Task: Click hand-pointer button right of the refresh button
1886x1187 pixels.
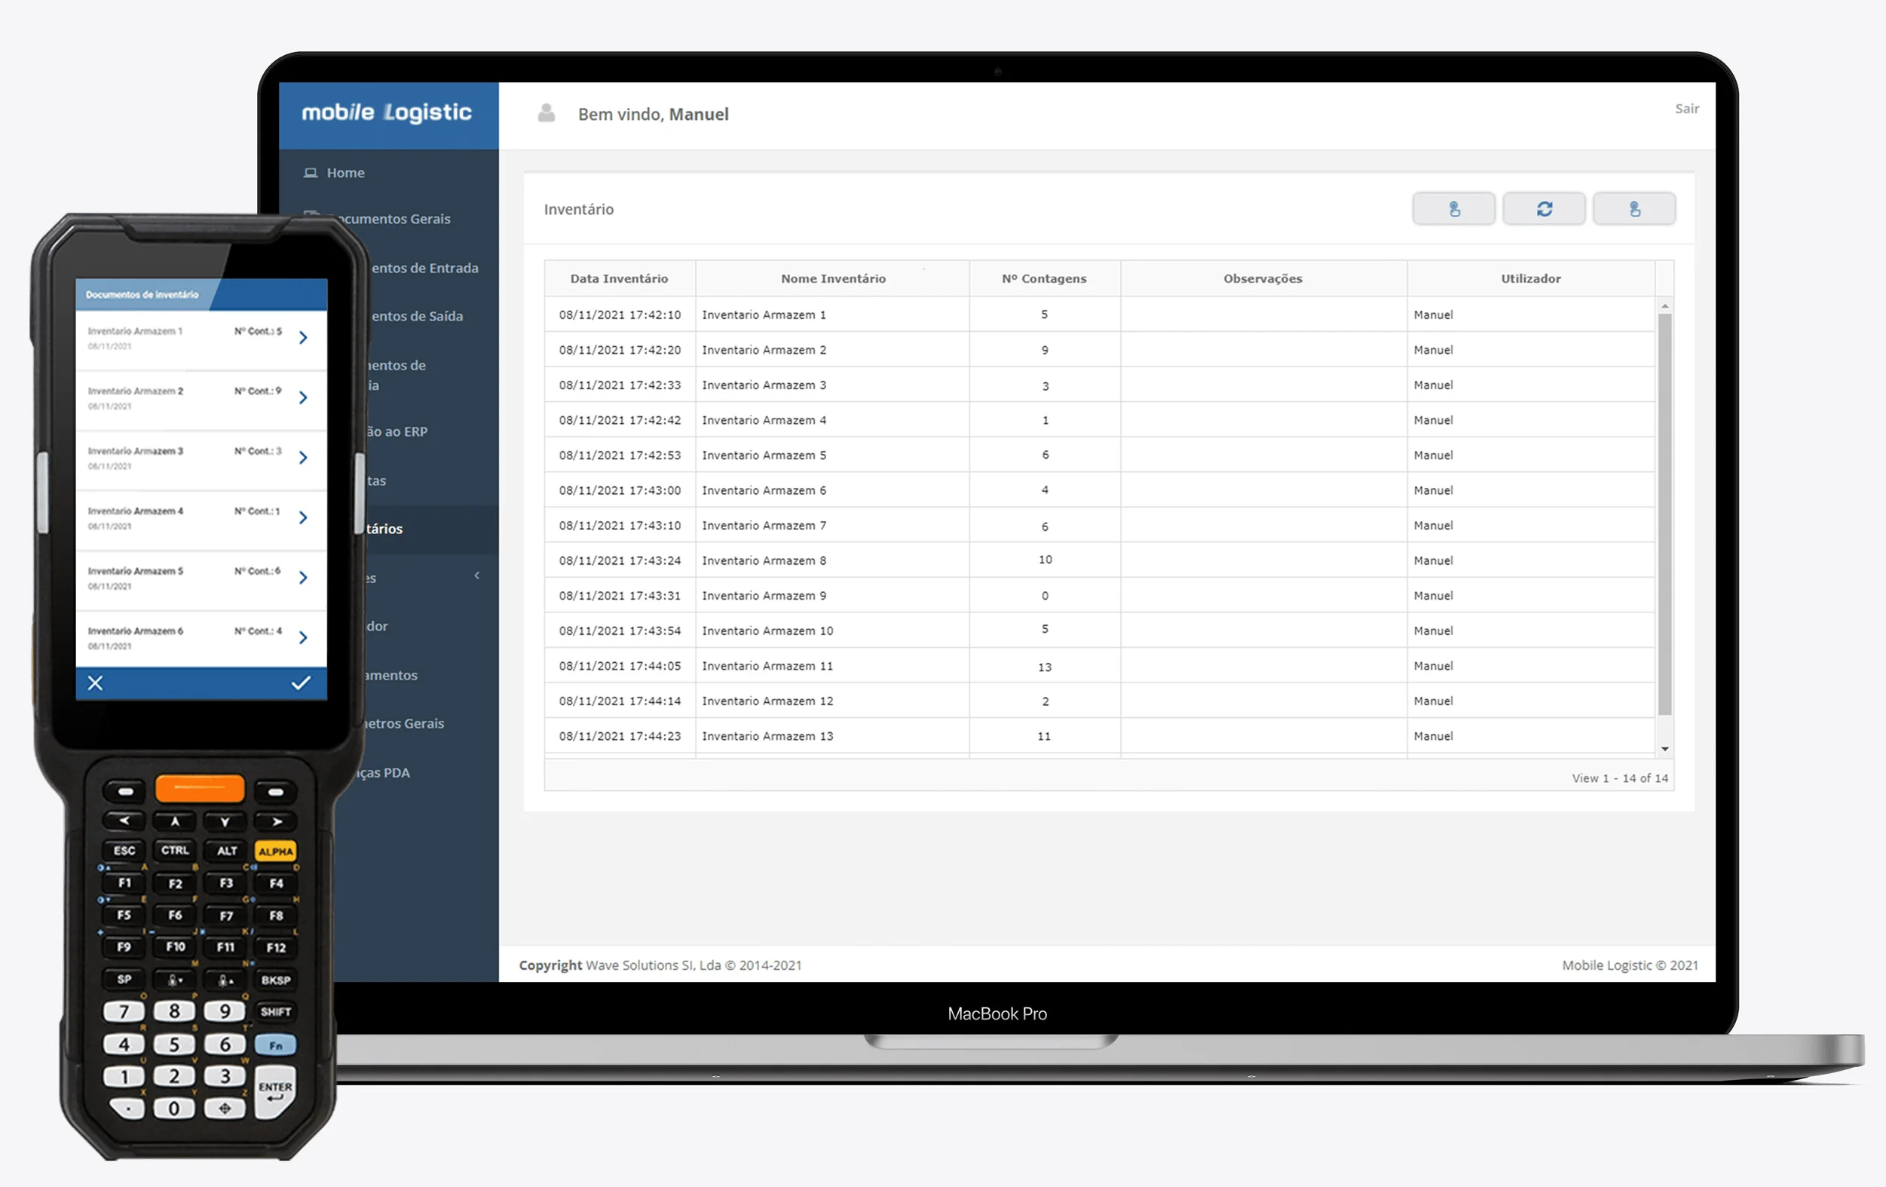Action: coord(1633,209)
